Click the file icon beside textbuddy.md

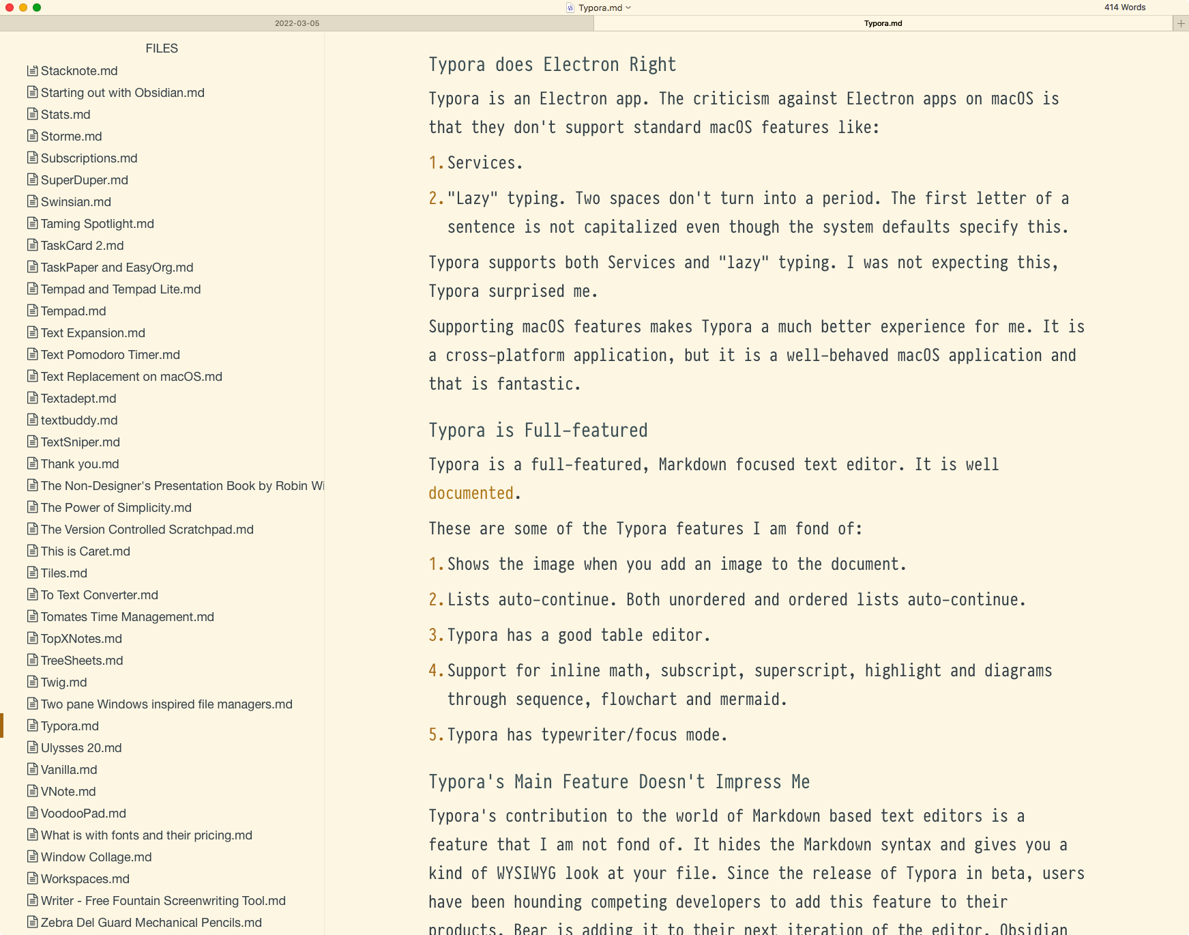[32, 420]
